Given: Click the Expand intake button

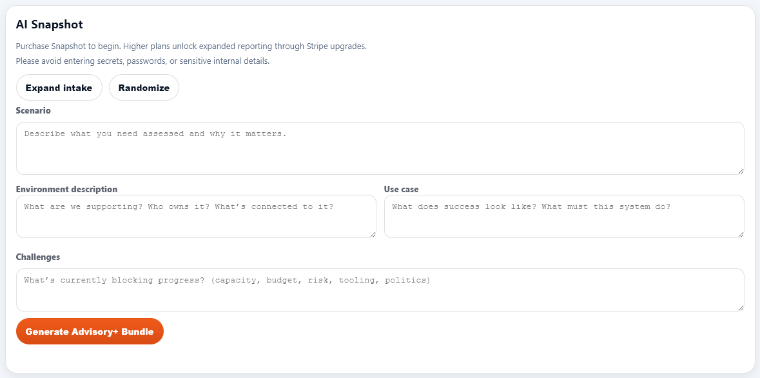Looking at the screenshot, I should coord(59,87).
